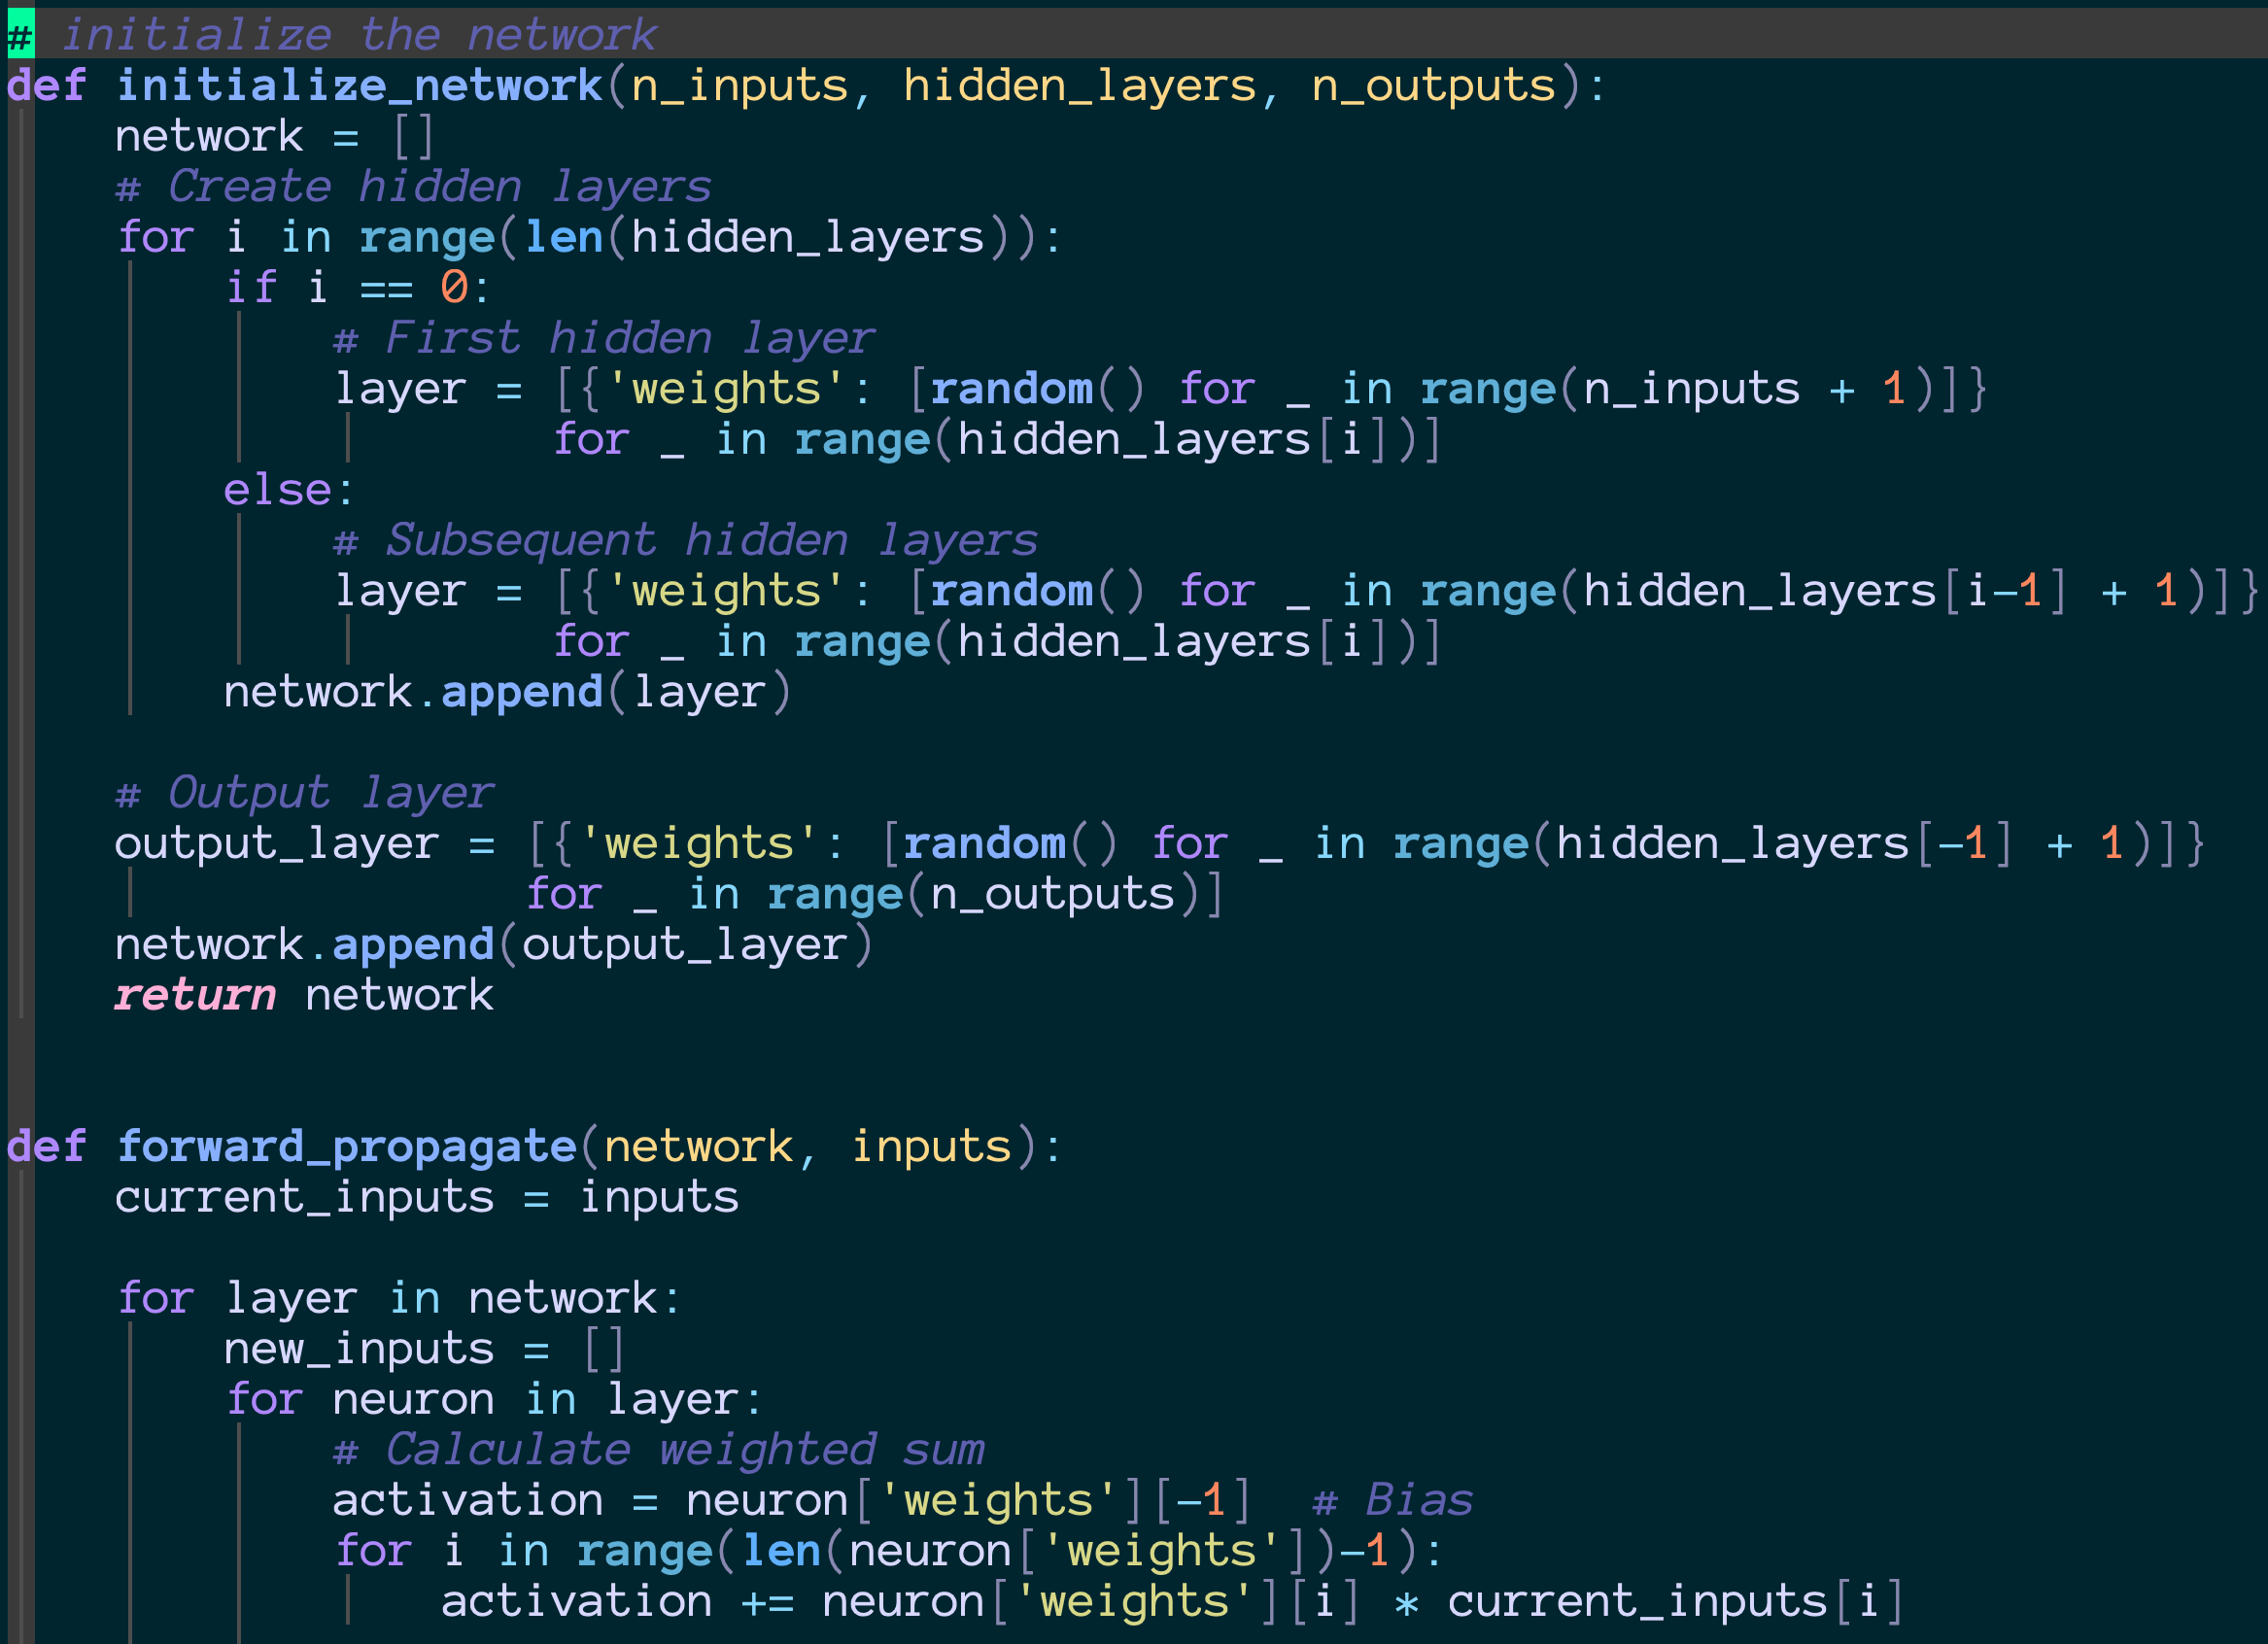The image size is (2268, 1644).
Task: Click 'for neuron in layer' loop keyword
Action: [263, 1399]
